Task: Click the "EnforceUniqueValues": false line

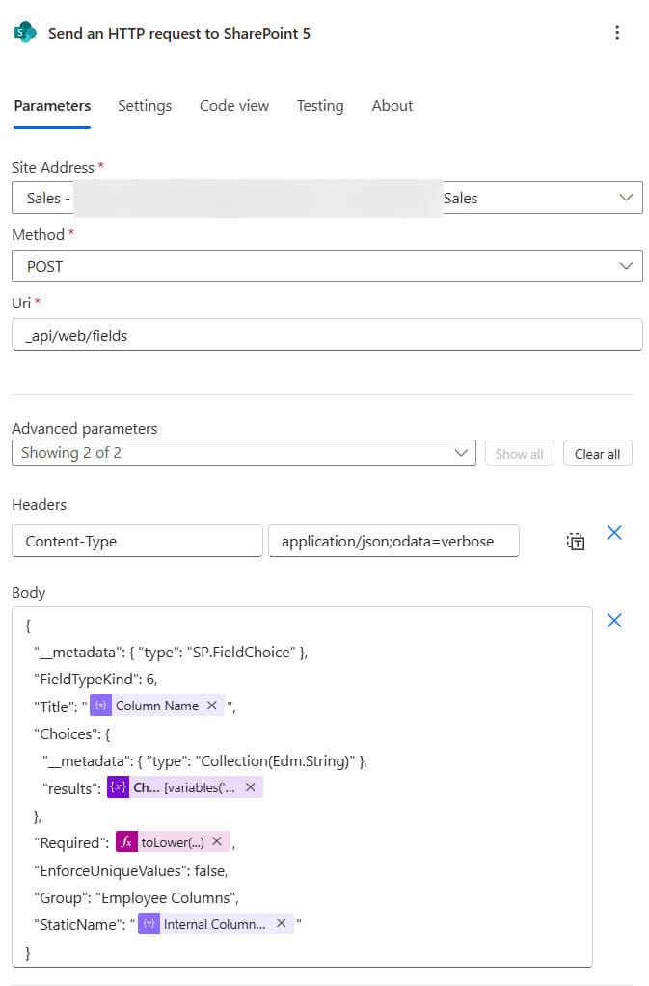Action: (131, 871)
